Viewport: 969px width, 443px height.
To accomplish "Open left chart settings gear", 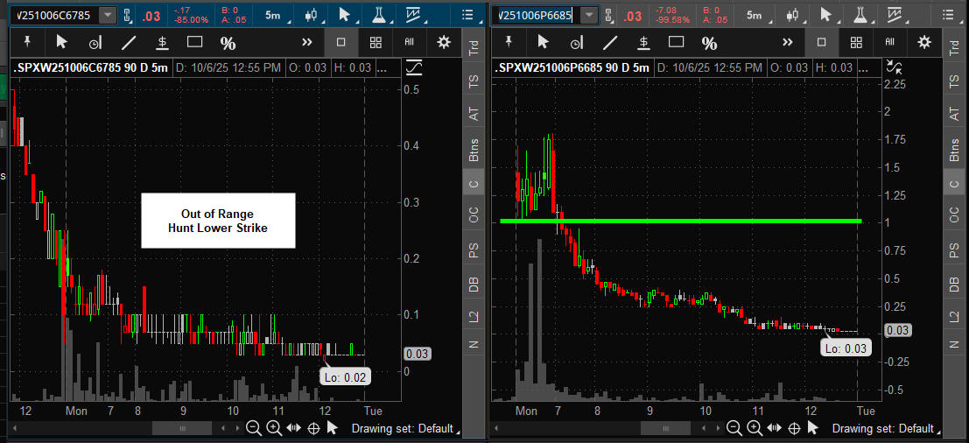I will [x=443, y=42].
